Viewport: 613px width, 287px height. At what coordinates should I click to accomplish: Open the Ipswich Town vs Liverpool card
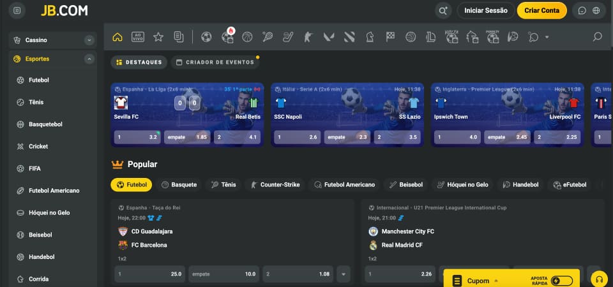point(508,115)
